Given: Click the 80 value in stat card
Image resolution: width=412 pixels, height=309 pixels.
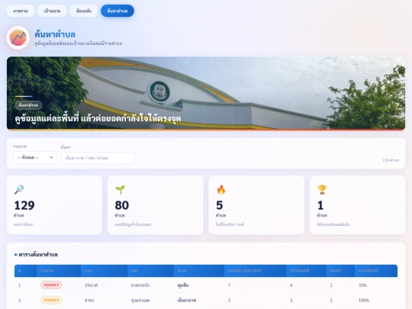Looking at the screenshot, I should tap(122, 205).
